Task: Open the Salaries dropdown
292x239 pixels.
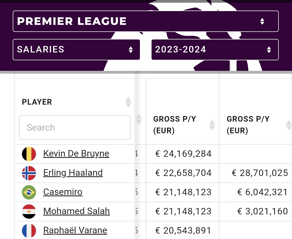Action: (76, 49)
